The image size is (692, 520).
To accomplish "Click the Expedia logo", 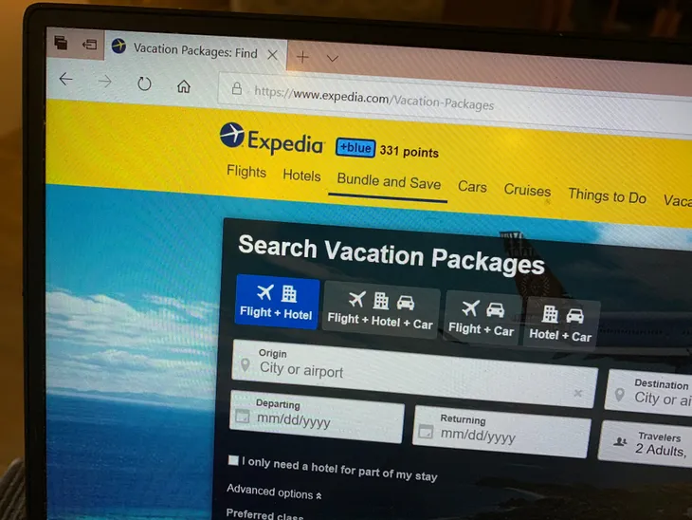I will (272, 139).
